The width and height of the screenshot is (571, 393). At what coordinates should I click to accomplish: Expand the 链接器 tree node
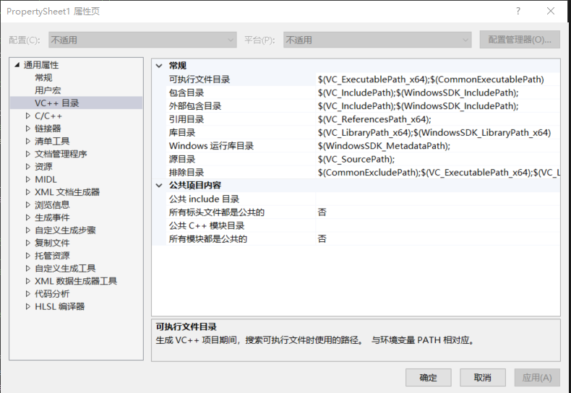click(28, 129)
